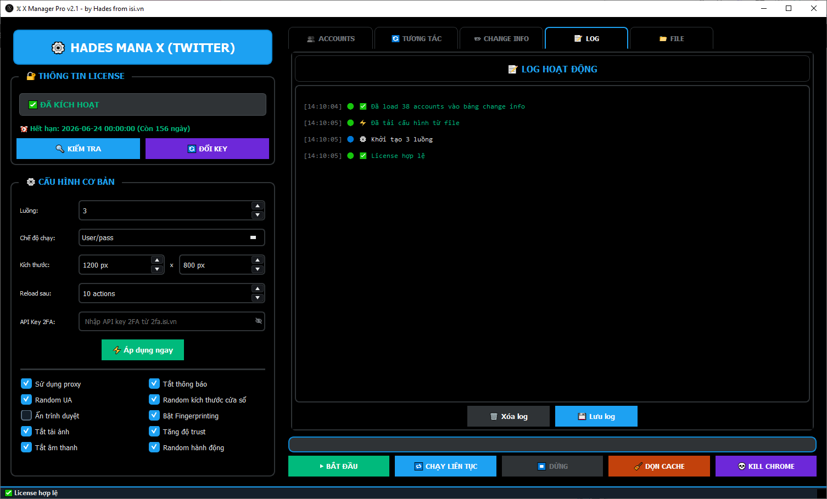Viewport: 827px width, 499px height.
Task: Click the refresh icon on ĐỔI KEY button
Action: pyautogui.click(x=191, y=148)
